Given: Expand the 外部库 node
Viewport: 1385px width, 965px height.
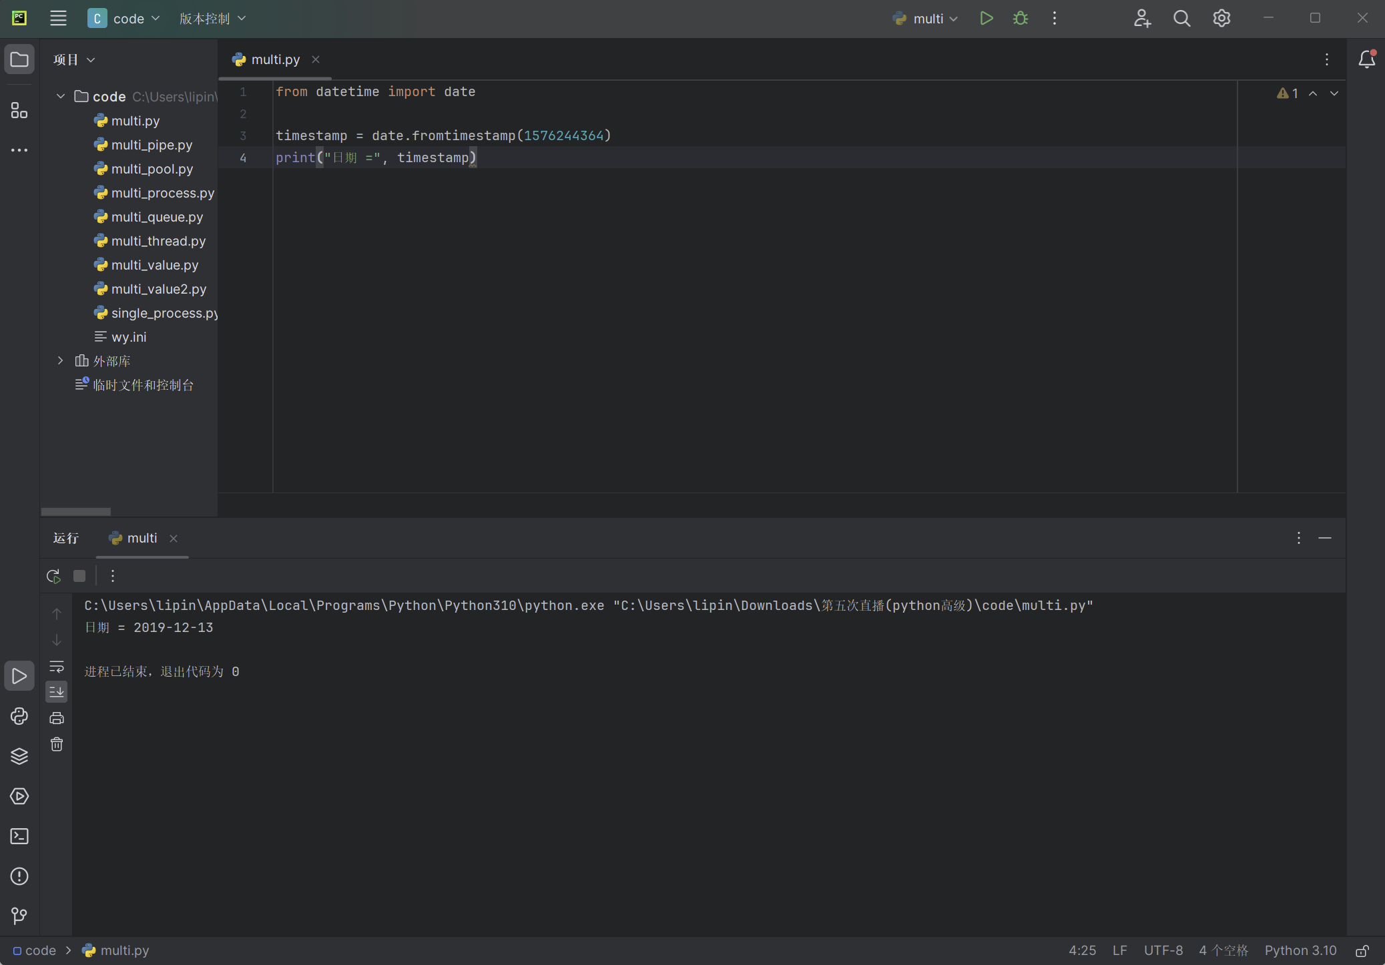Looking at the screenshot, I should point(61,361).
